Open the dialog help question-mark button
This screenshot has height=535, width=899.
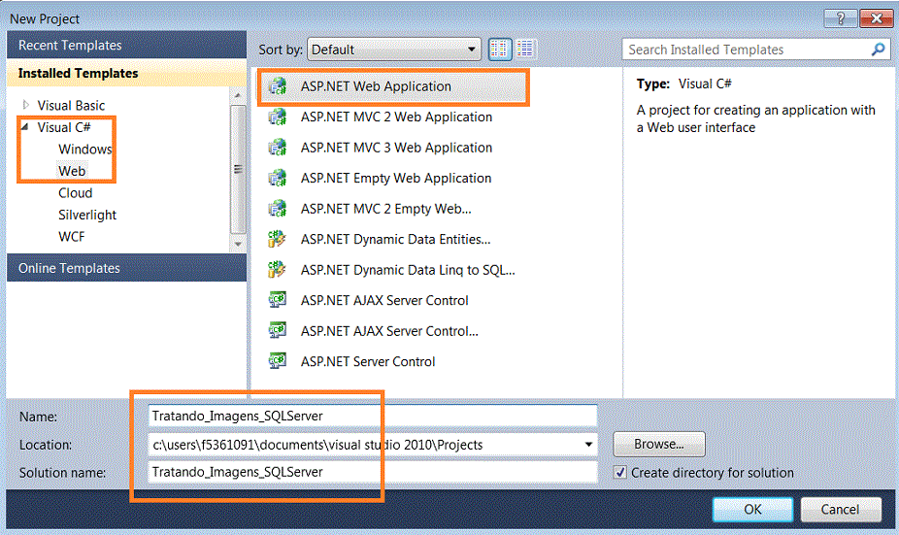click(x=841, y=18)
